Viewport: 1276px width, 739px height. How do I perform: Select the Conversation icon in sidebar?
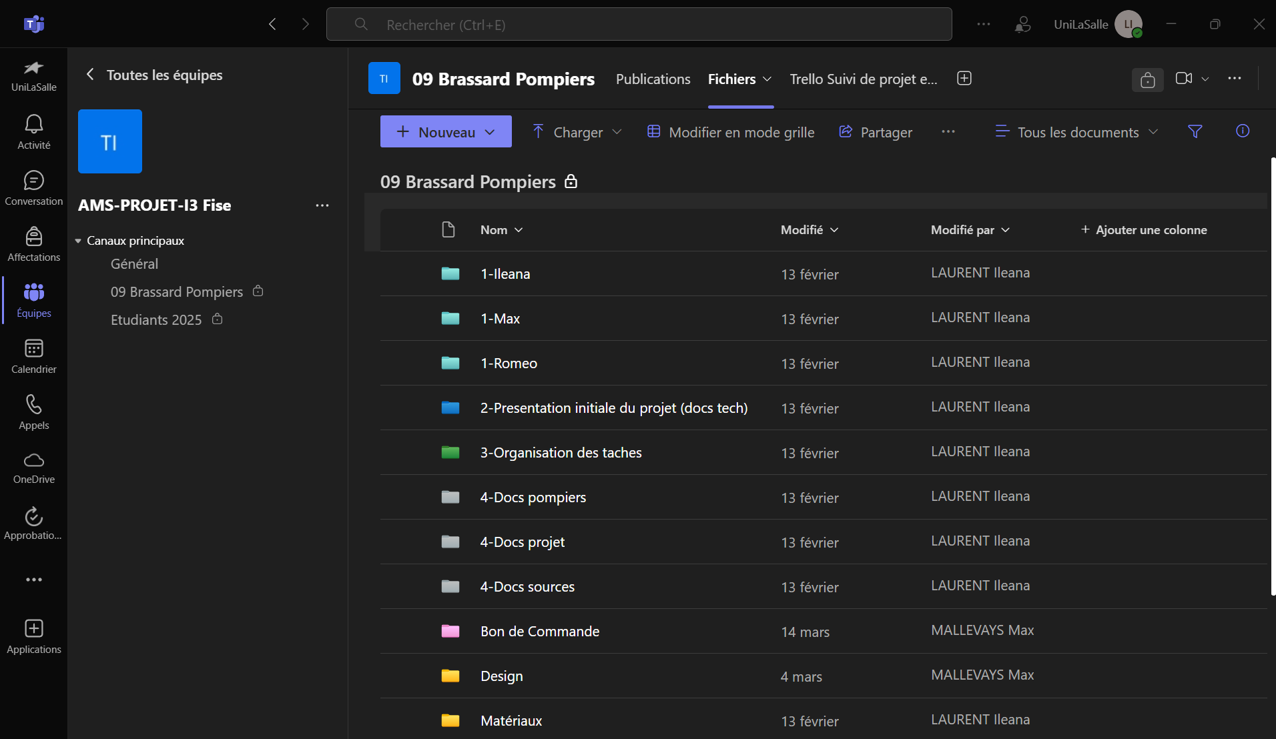(x=33, y=187)
